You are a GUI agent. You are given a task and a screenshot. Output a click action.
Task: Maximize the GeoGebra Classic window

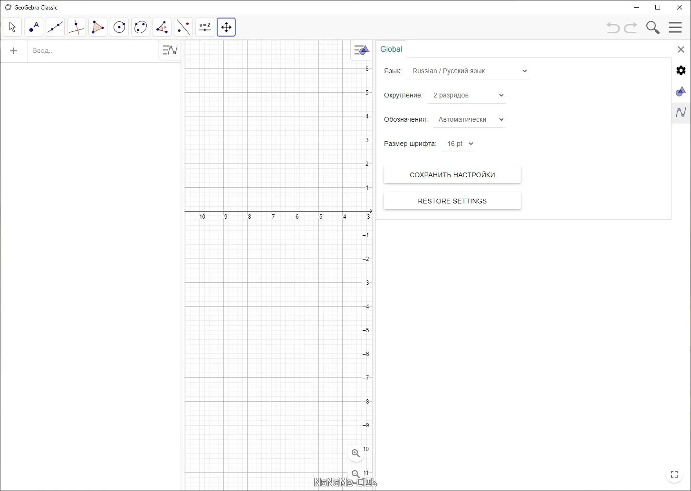coord(658,7)
